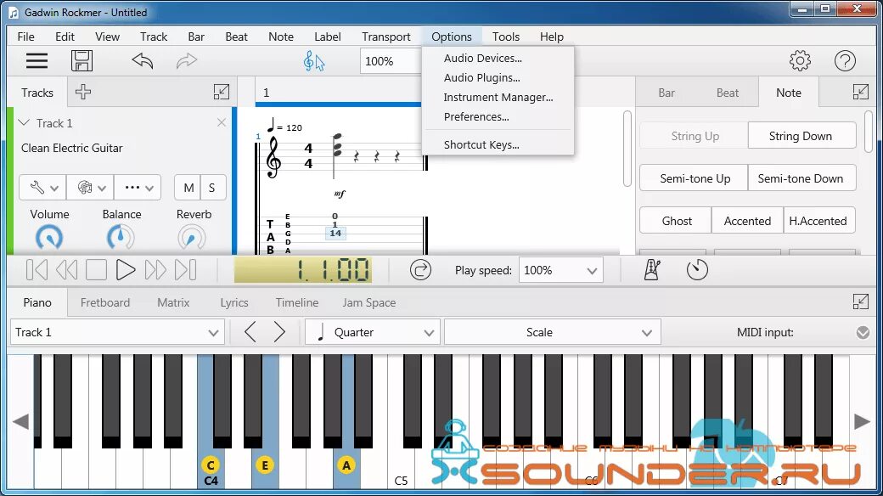Open help with the question mark icon
This screenshot has width=883, height=496.
point(845,60)
